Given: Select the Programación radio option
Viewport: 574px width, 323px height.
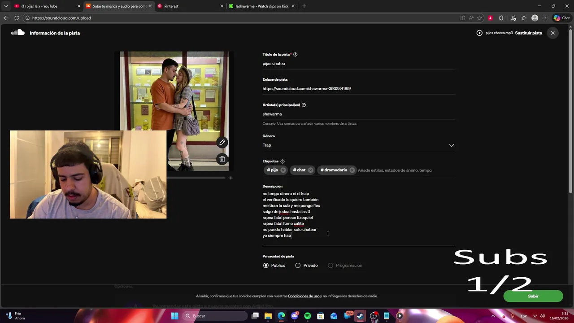Looking at the screenshot, I should (x=330, y=266).
